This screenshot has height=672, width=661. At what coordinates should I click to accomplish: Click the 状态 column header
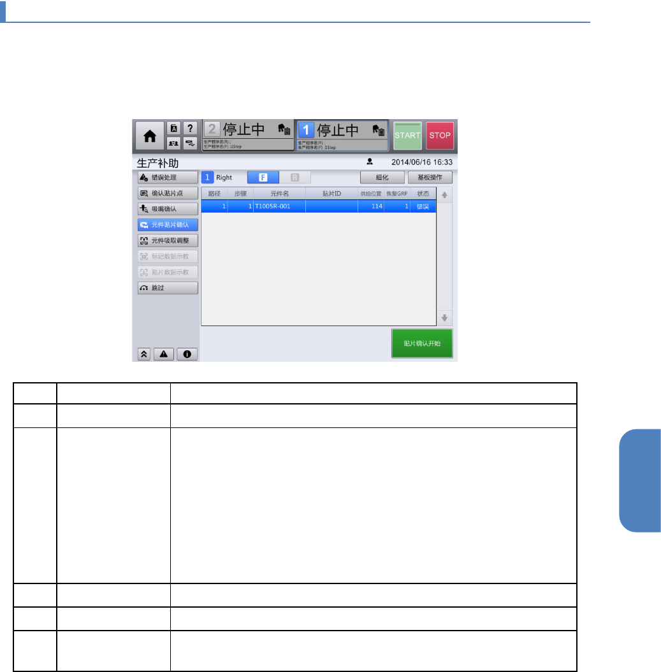pyautogui.click(x=423, y=194)
